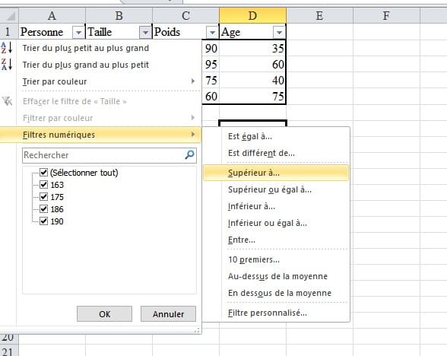Click the resize grip of filter menu
The width and height of the screenshot is (447, 356).
tap(197, 330)
